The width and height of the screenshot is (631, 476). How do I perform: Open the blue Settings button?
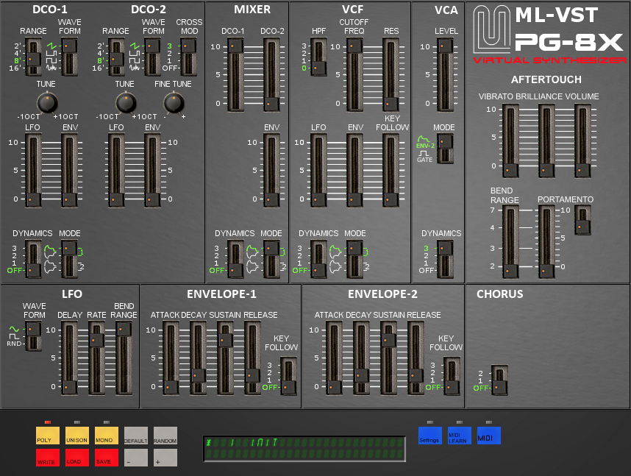[x=429, y=436]
